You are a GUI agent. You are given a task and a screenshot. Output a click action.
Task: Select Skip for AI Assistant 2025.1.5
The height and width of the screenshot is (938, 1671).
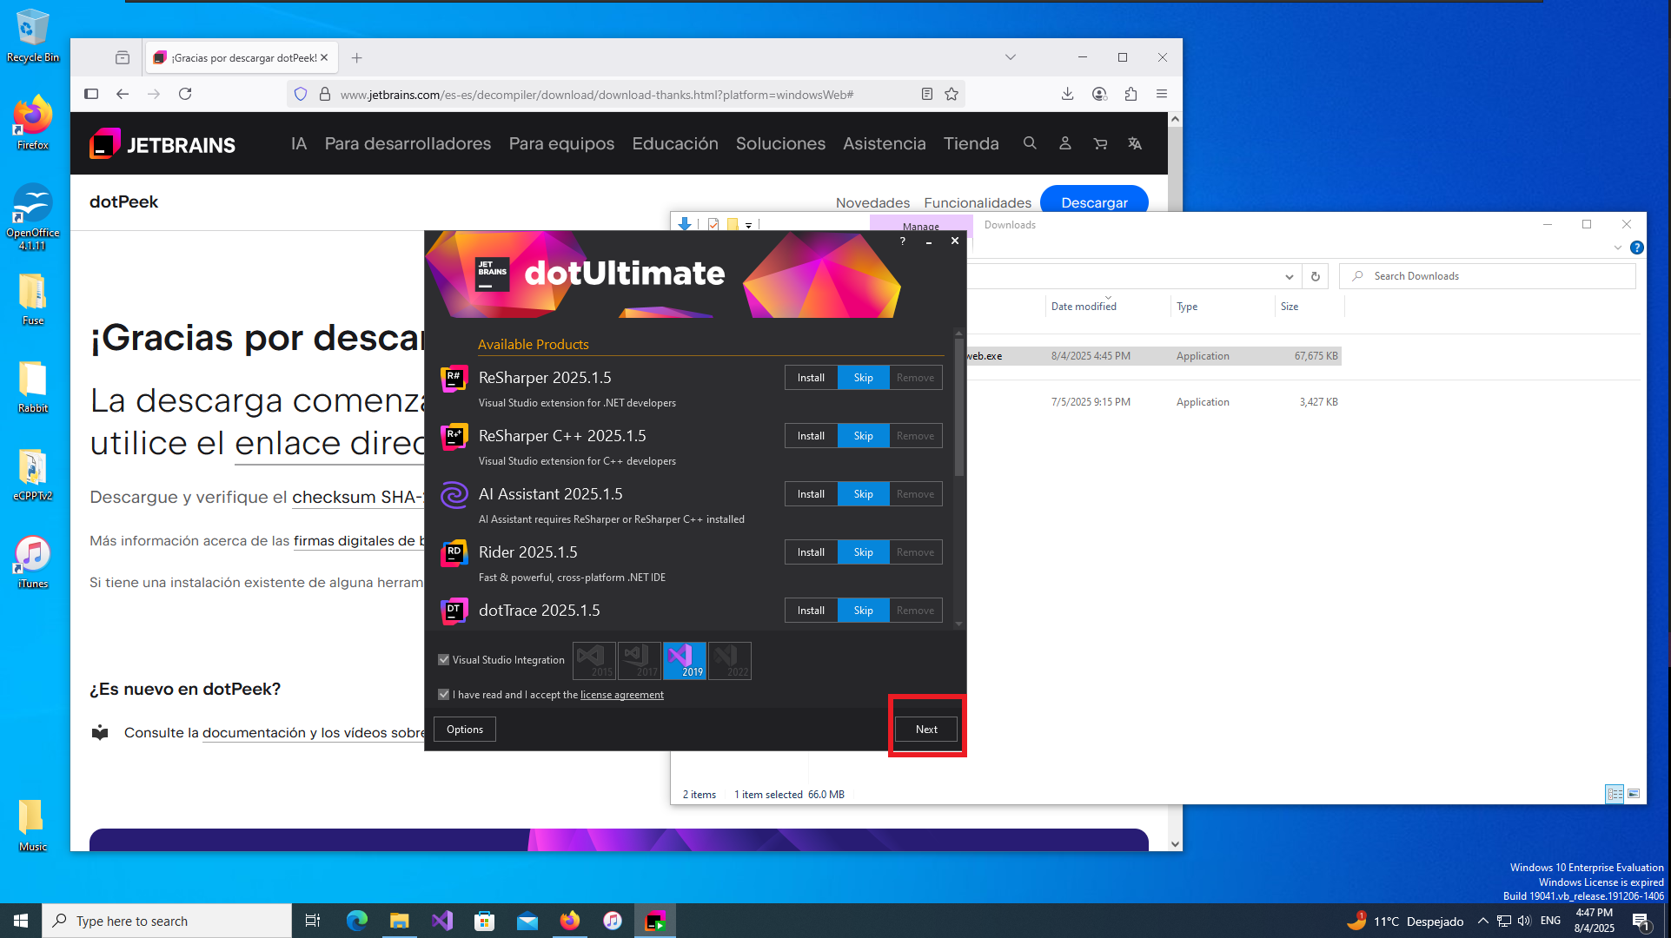(863, 494)
